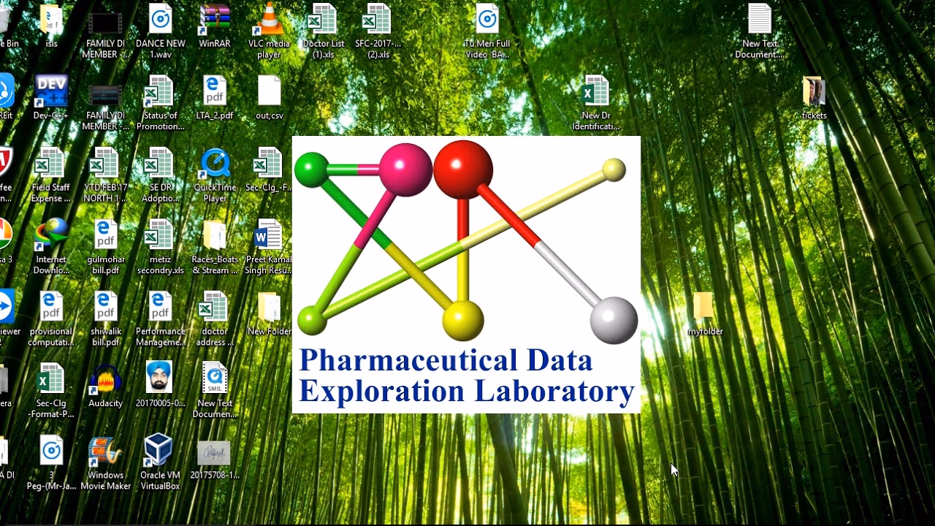Select the WinRAR desktop icon
The height and width of the screenshot is (526, 935).
click(x=215, y=21)
